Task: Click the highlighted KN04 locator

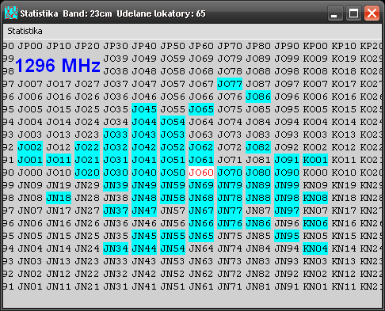Action: click(315, 248)
